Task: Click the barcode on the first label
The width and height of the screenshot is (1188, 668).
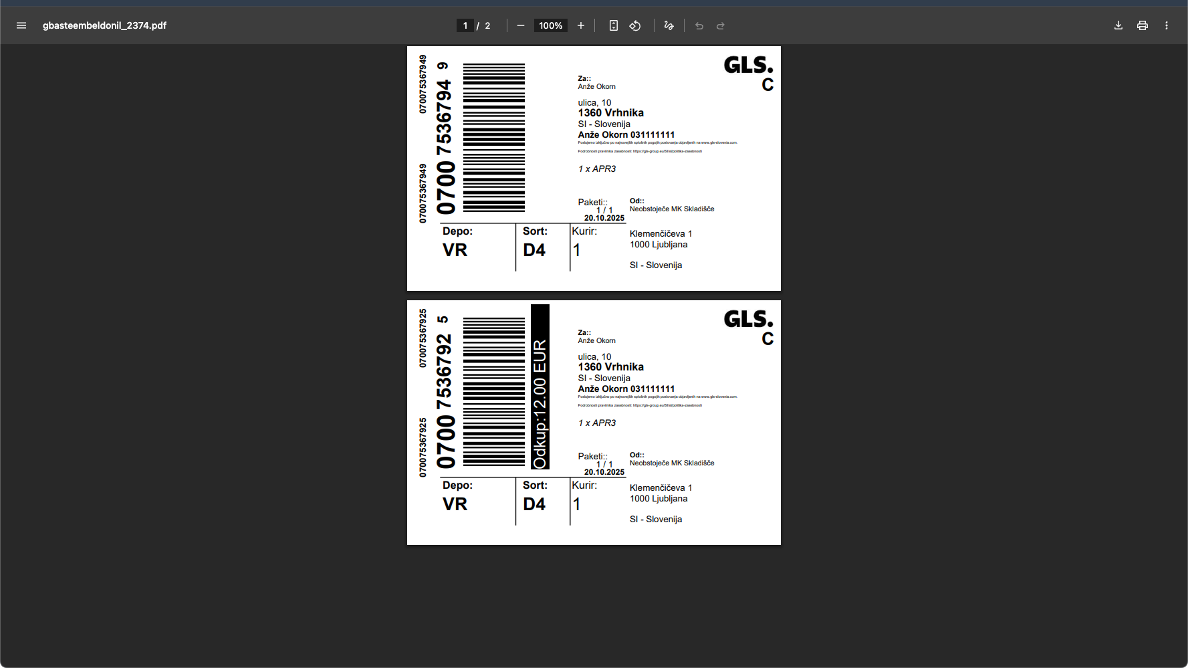Action: click(493, 138)
